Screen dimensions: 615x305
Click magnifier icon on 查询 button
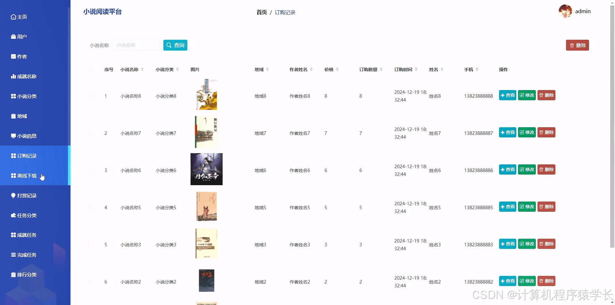pyautogui.click(x=169, y=45)
